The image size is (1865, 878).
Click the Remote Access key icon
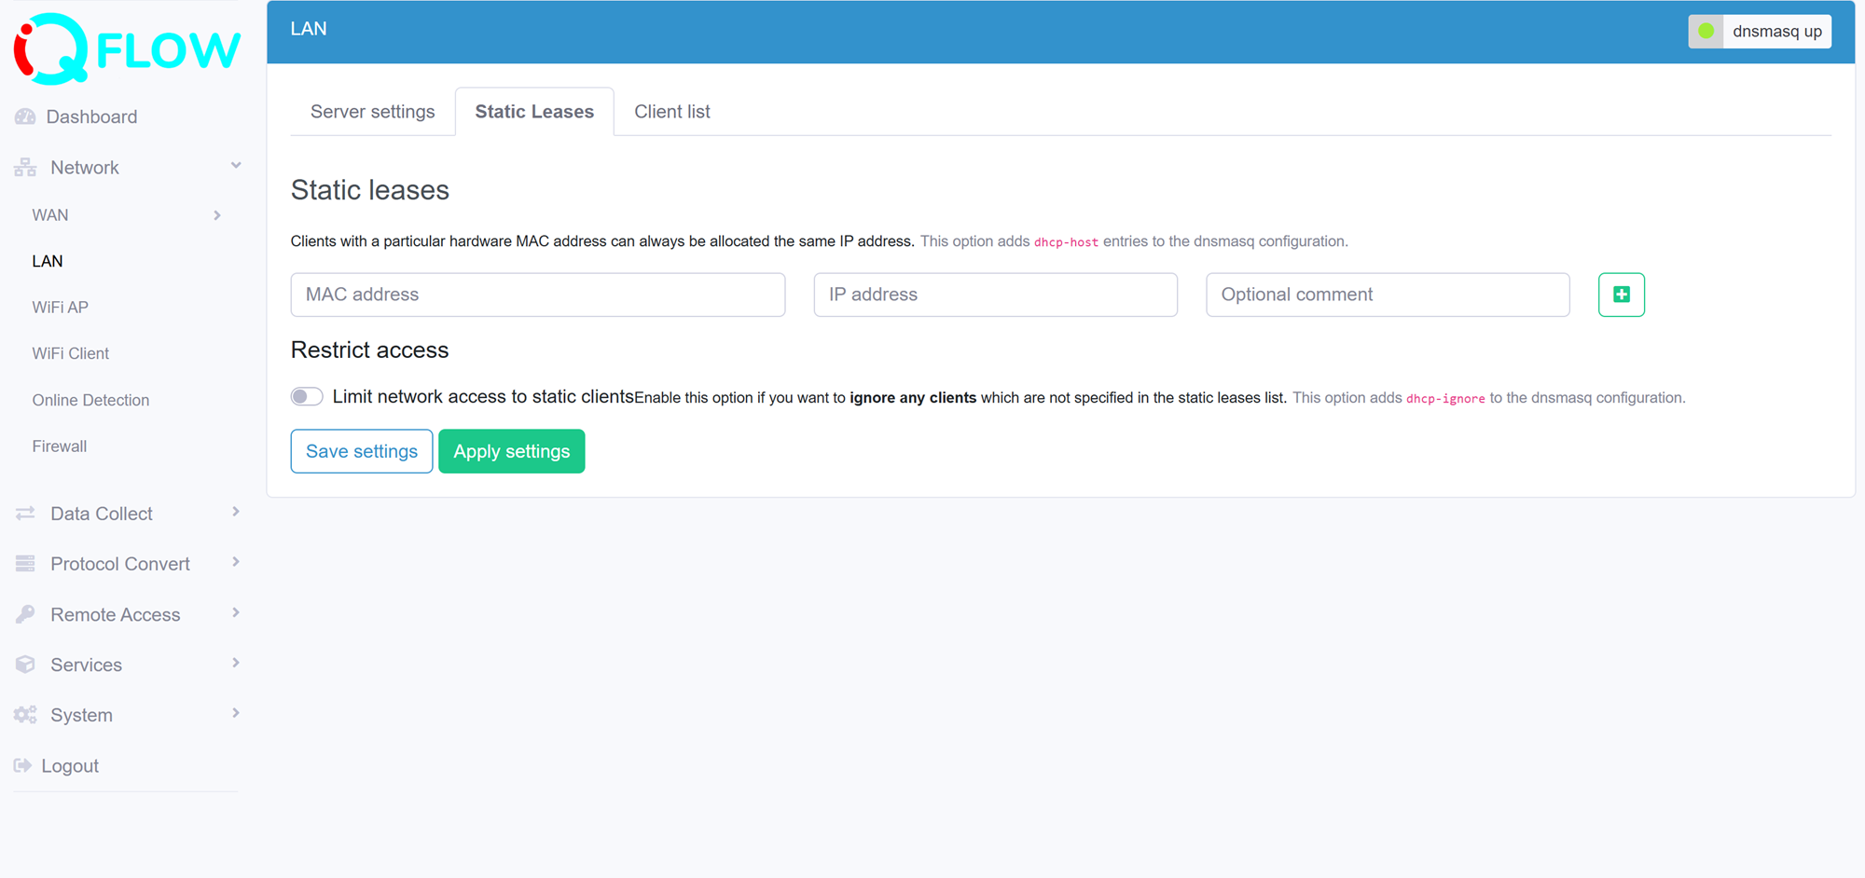pos(24,613)
